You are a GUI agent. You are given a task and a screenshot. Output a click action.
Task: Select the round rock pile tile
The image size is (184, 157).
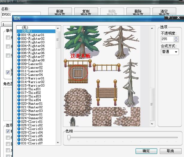(78, 102)
